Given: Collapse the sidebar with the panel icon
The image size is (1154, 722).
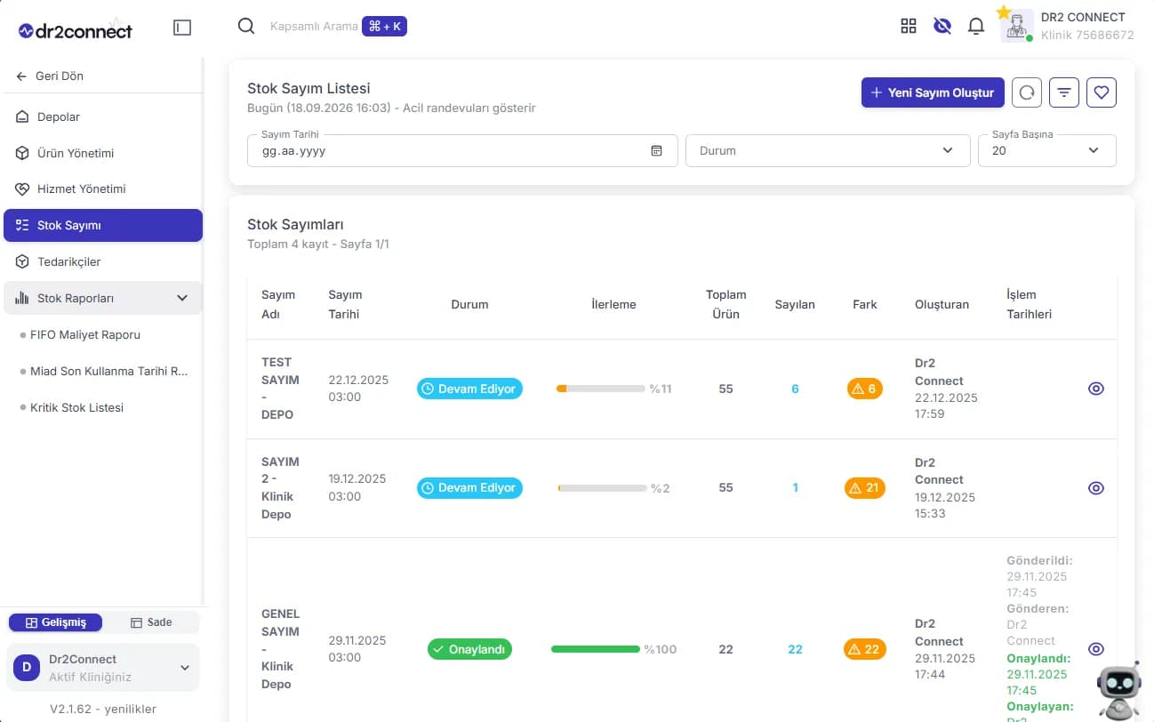Looking at the screenshot, I should (182, 28).
